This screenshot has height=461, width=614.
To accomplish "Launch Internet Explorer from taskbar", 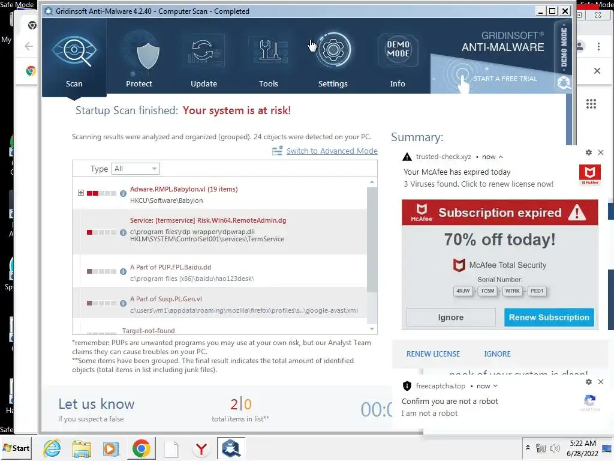I will click(x=52, y=448).
